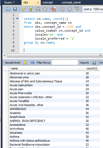Click the Filter Rows input field
This screenshot has height=148, width=103.
coord(65,62)
